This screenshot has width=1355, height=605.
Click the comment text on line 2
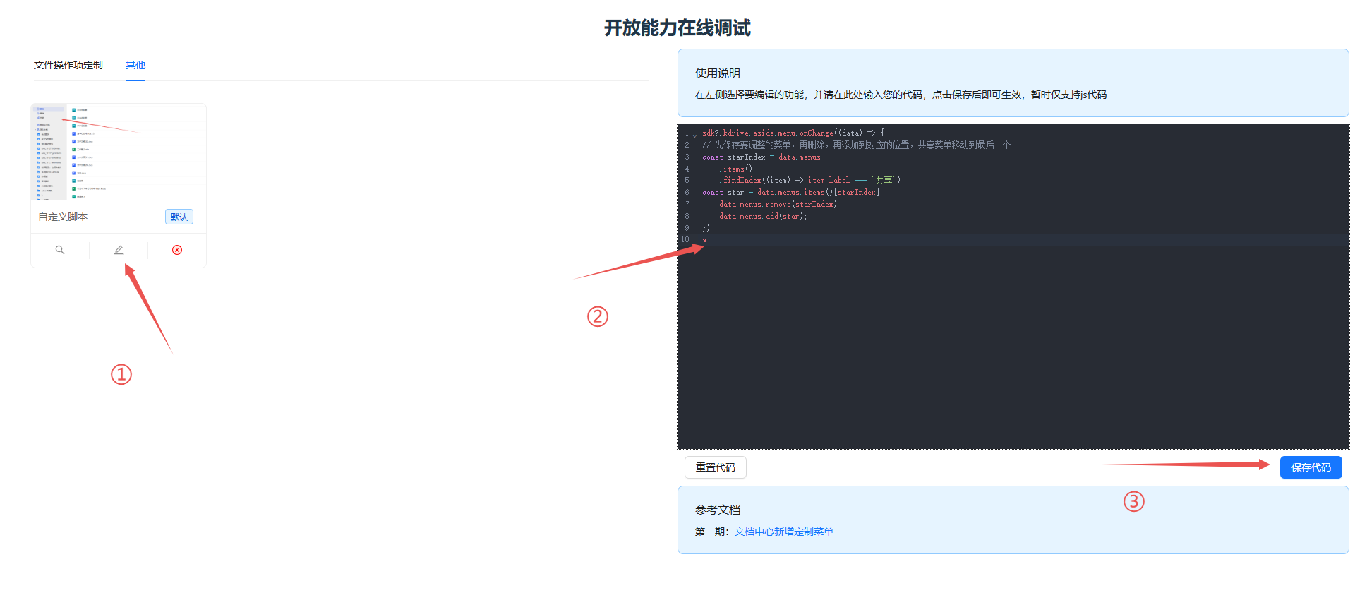tap(855, 145)
